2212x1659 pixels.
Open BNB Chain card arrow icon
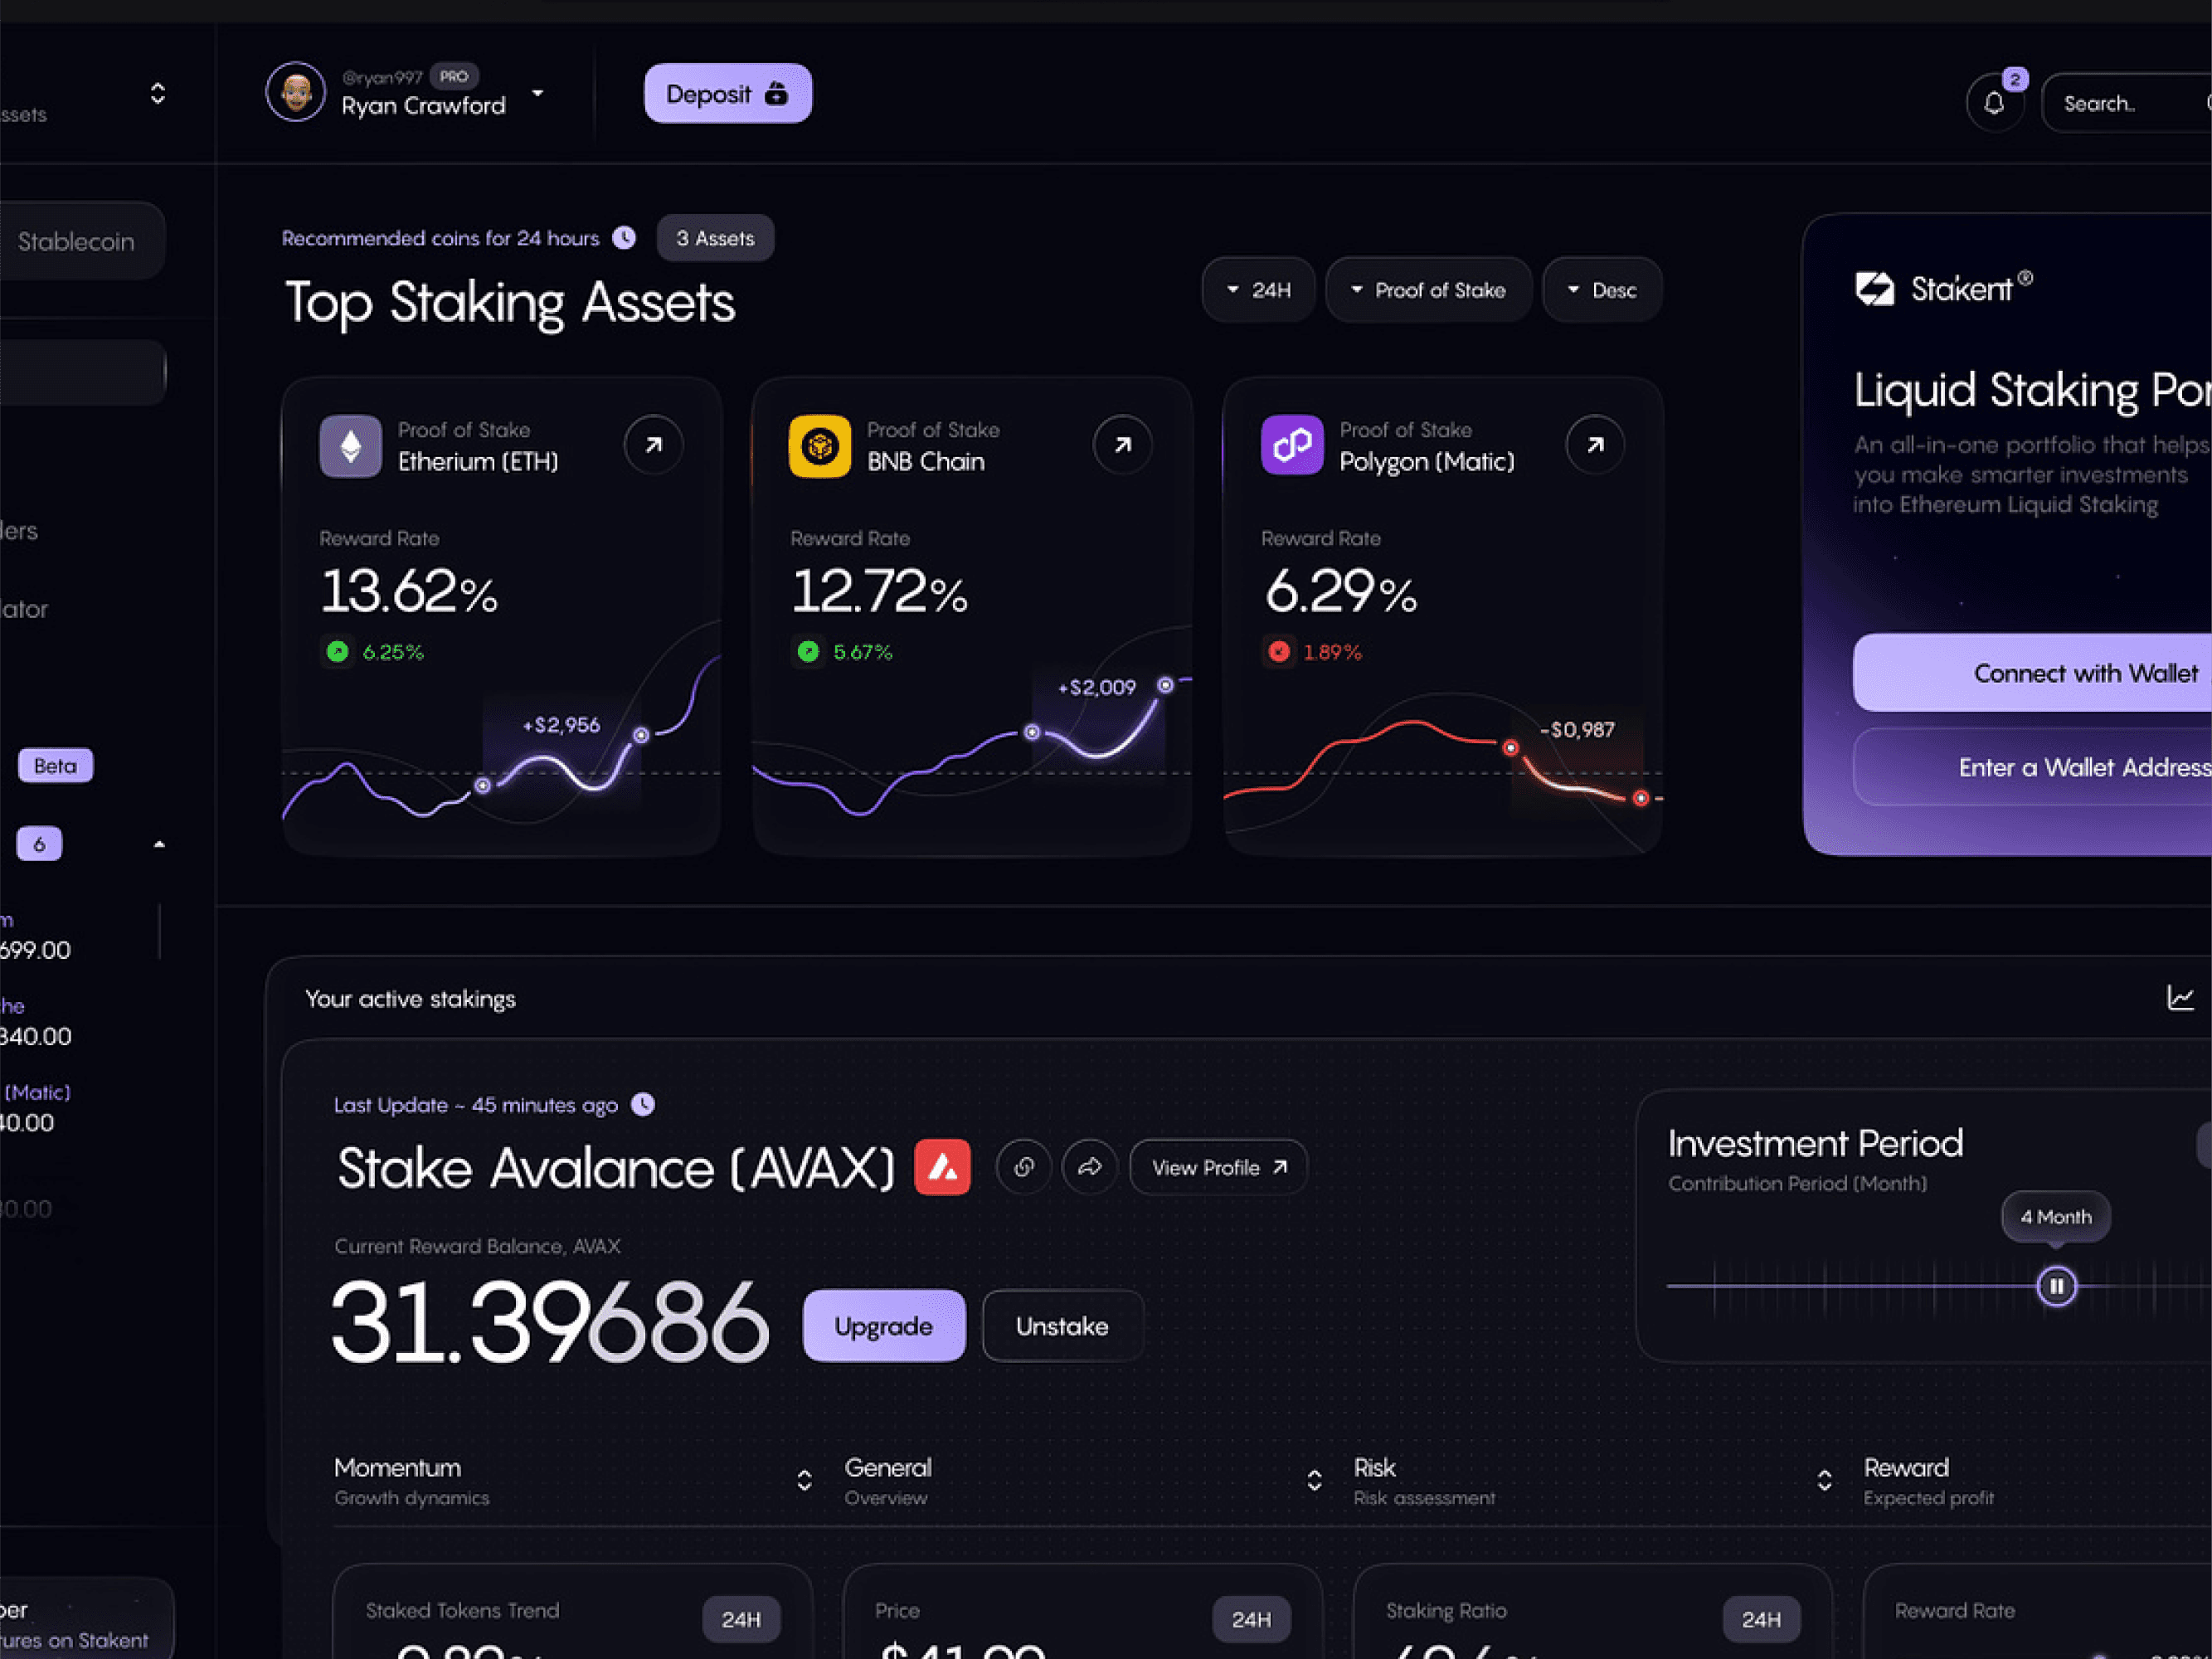(x=1122, y=445)
